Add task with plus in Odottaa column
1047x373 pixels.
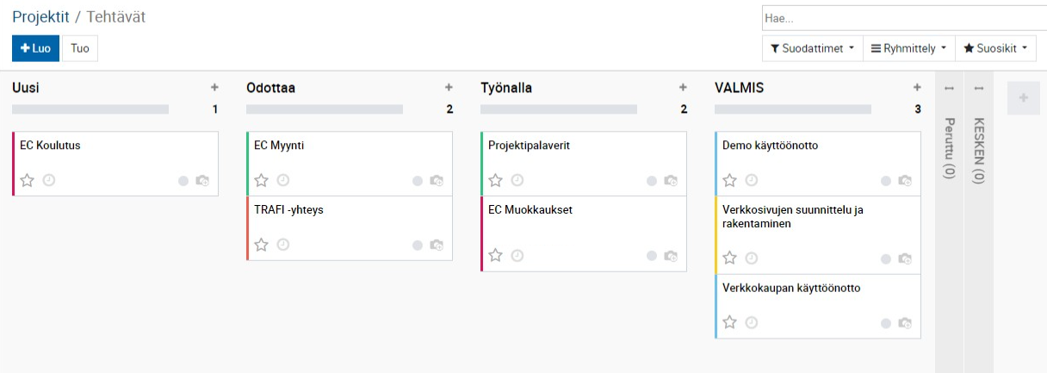click(449, 87)
